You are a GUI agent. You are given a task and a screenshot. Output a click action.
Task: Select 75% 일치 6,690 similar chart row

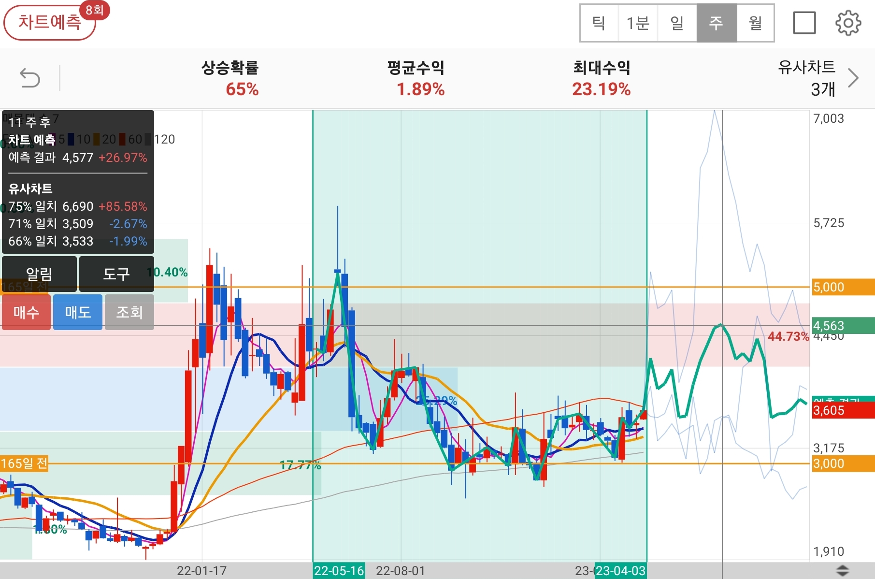pyautogui.click(x=78, y=206)
